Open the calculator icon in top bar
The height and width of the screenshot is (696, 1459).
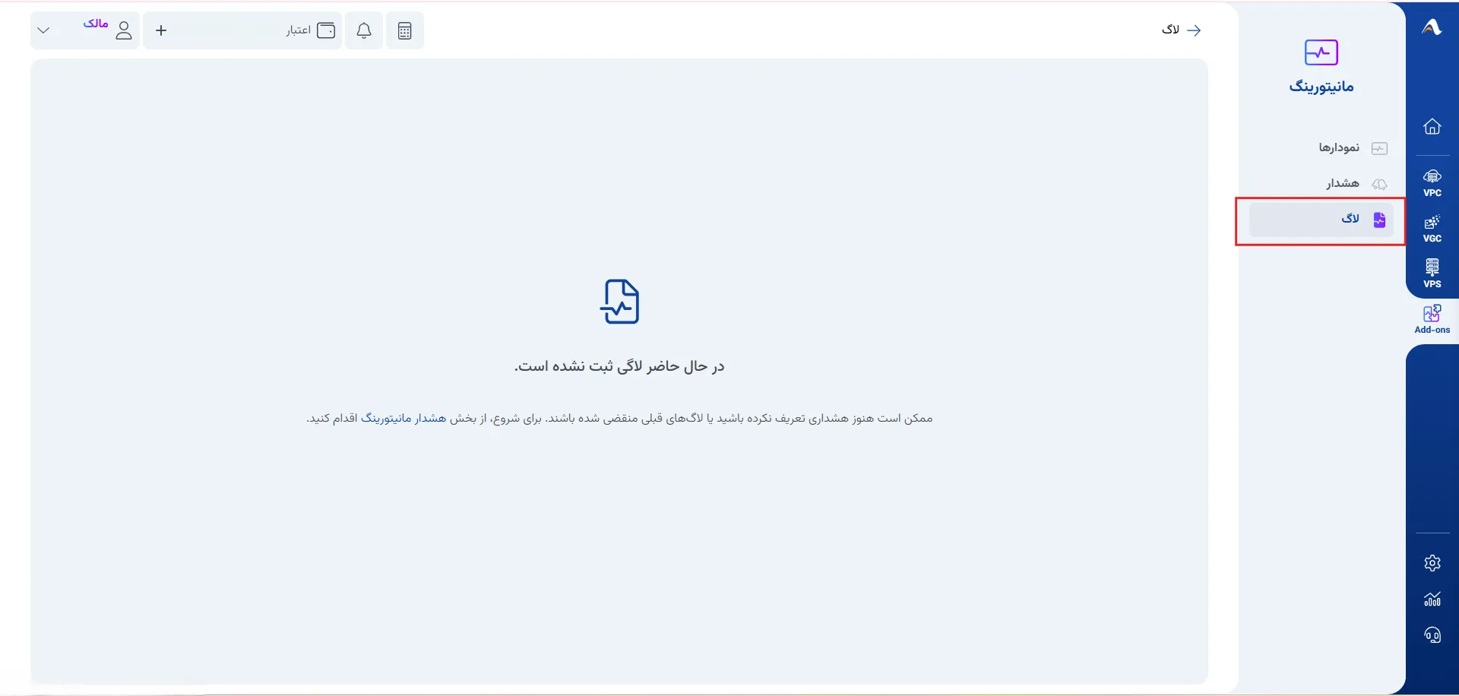404,30
